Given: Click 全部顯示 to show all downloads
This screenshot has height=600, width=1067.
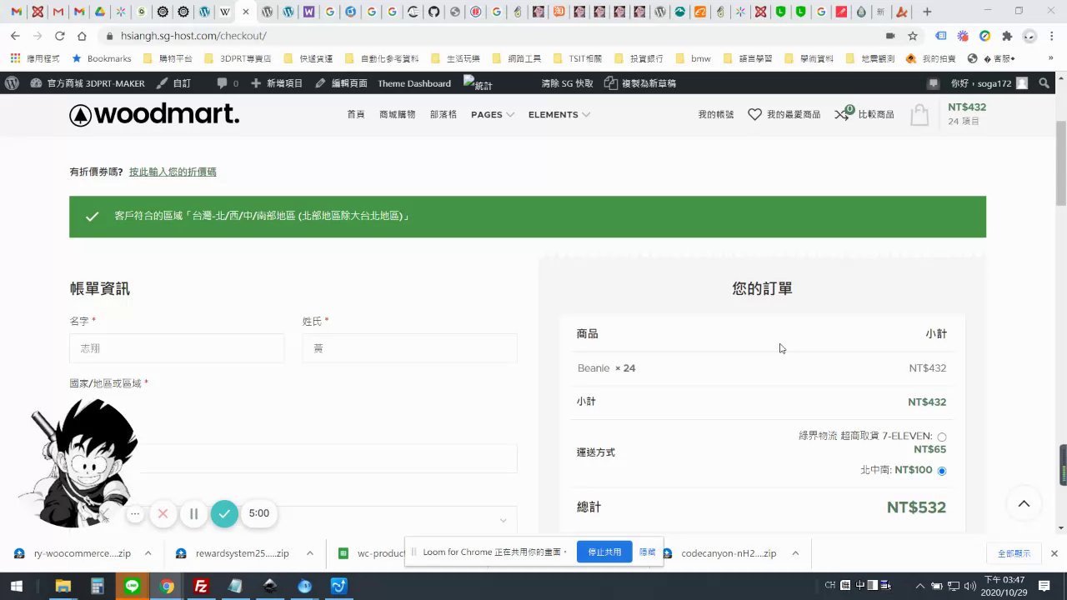Looking at the screenshot, I should coord(1014,553).
